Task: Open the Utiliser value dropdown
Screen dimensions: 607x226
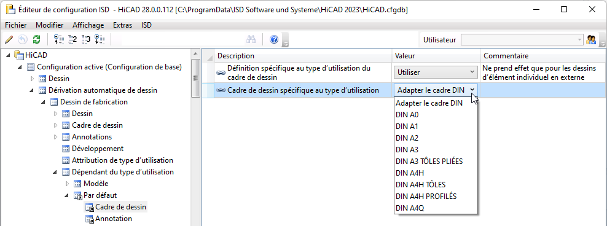Action: click(436, 72)
